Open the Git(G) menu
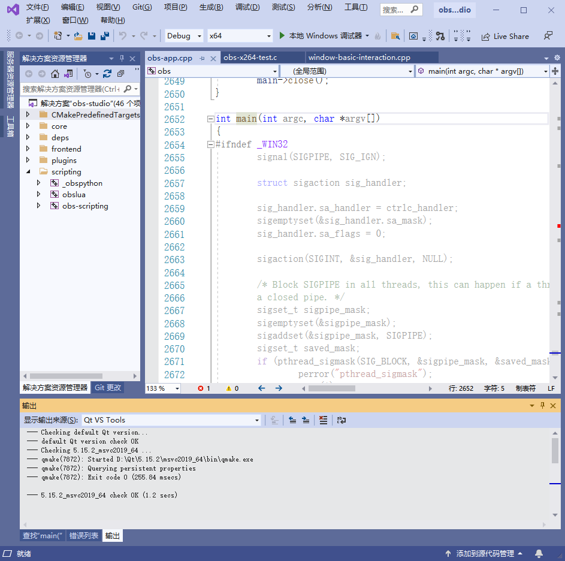Screen dimensions: 565x561 click(x=142, y=7)
